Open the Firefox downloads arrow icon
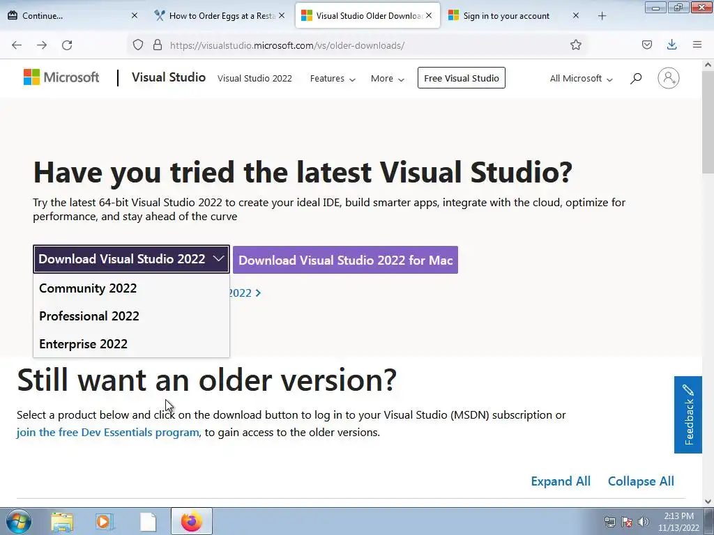Screen dimensions: 714x535 click(671, 45)
